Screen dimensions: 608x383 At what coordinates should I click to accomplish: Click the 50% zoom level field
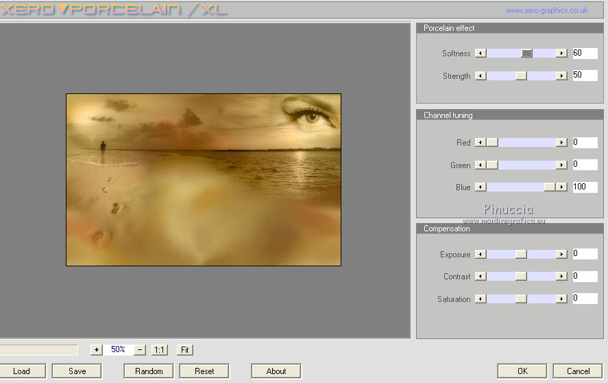coord(118,349)
